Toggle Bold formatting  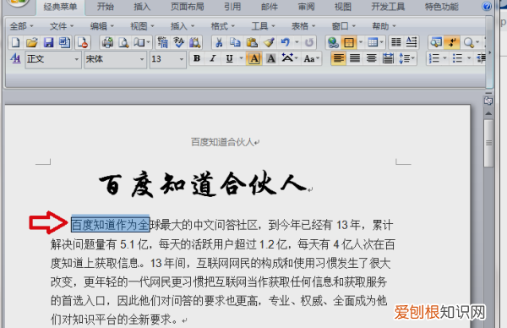197,58
